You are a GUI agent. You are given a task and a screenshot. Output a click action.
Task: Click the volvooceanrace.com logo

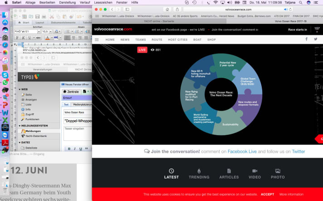tap(113, 29)
